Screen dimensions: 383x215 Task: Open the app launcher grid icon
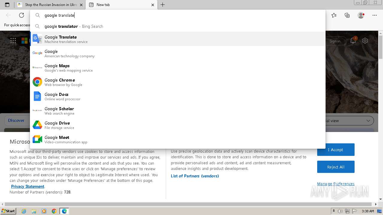[x=13, y=41]
